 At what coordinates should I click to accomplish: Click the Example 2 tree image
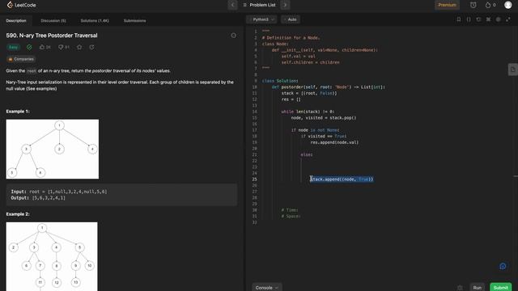(x=52, y=256)
